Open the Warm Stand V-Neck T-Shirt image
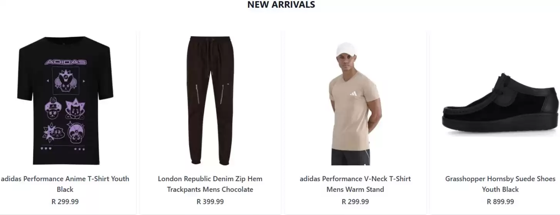The width and height of the screenshot is (560, 215). (355, 104)
